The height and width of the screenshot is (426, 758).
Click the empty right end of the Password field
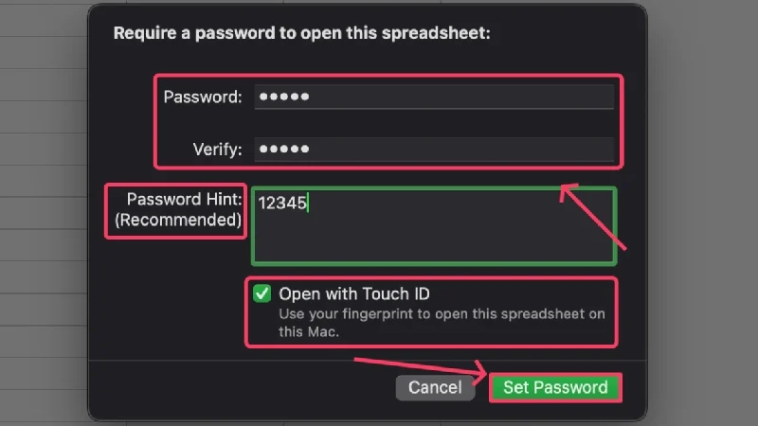pyautogui.click(x=568, y=98)
